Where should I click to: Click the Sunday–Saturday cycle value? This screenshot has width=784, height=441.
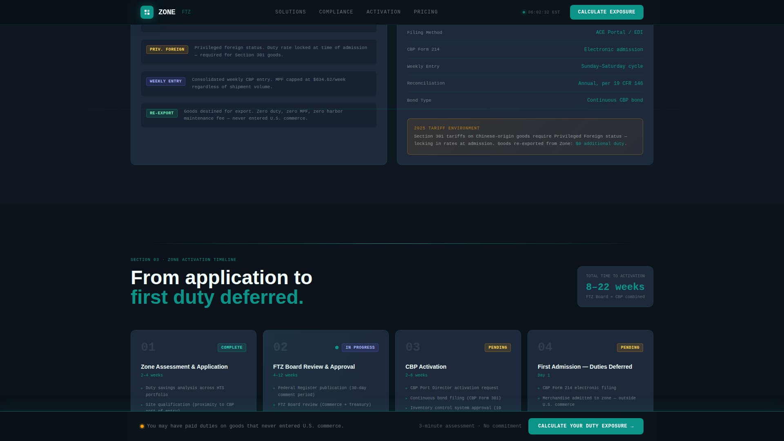(612, 67)
